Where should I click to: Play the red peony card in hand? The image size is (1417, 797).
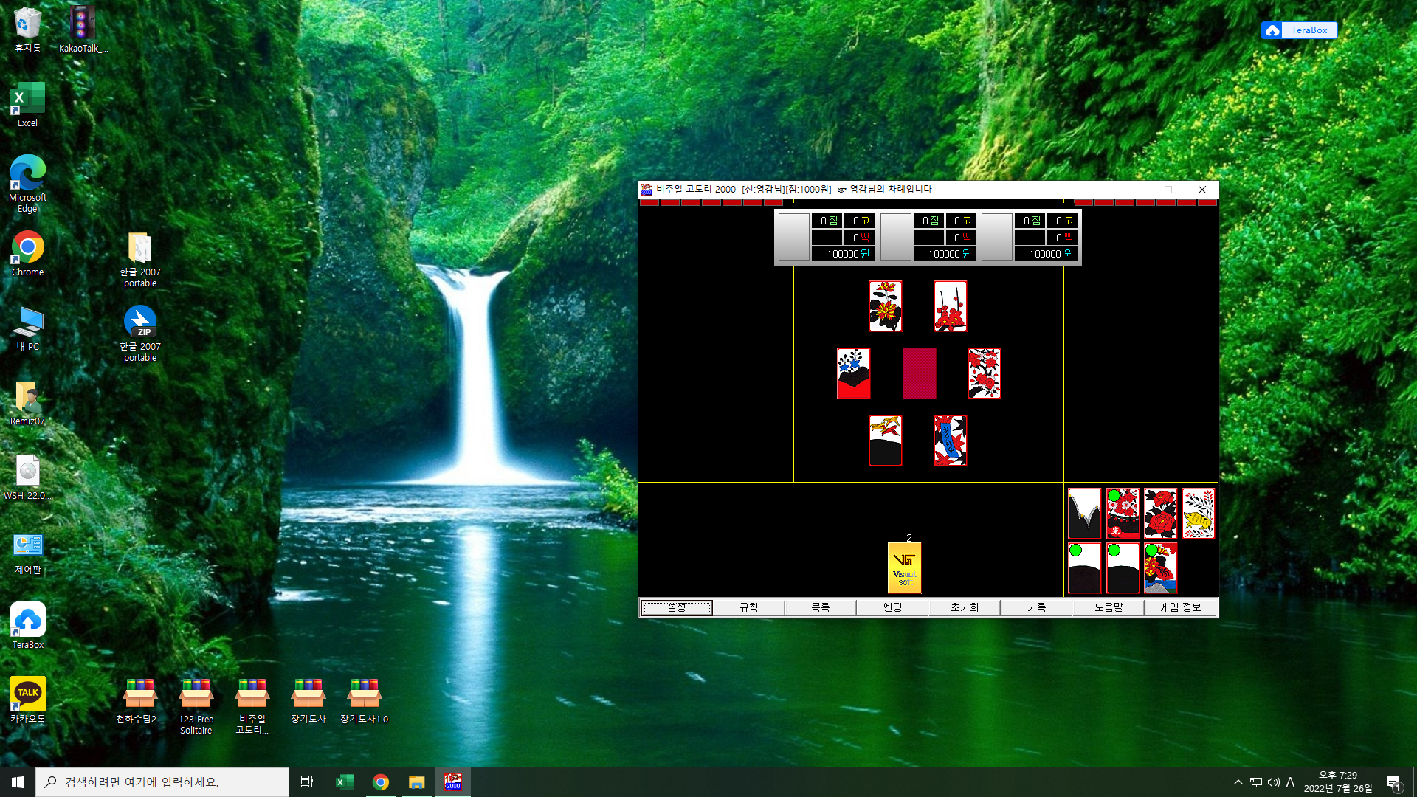(1160, 514)
